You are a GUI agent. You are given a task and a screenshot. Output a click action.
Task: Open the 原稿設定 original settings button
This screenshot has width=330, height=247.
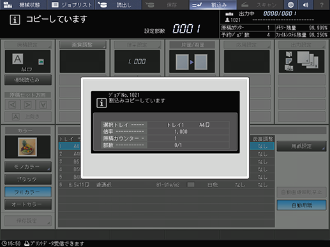coord(27,45)
